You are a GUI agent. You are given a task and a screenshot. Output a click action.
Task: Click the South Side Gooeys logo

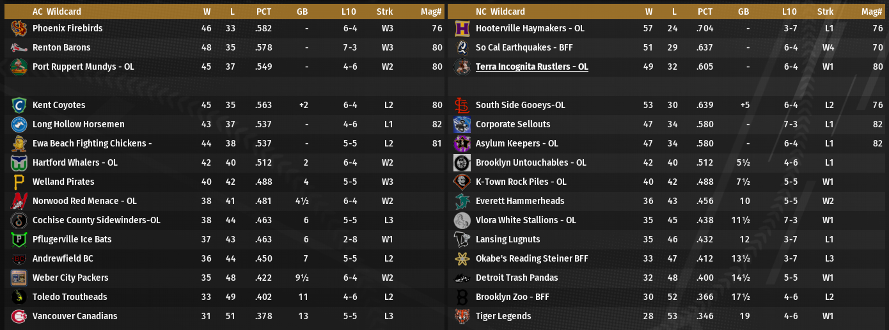coord(462,105)
